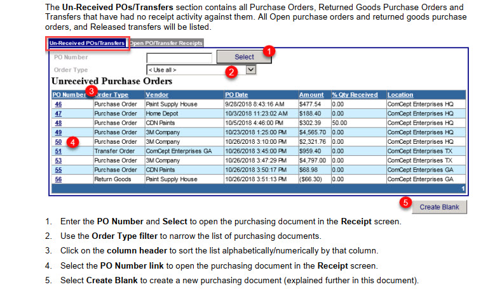Open transfer order number 51
The width and height of the screenshot is (502, 294).
58,151
